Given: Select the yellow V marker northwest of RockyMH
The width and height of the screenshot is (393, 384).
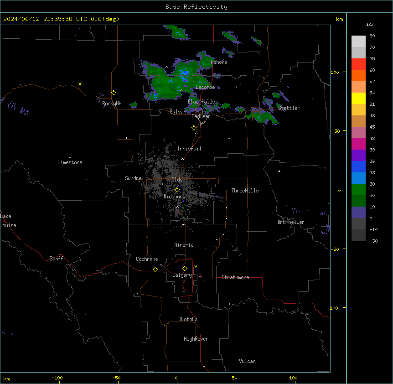Looking at the screenshot, I should [80, 84].
